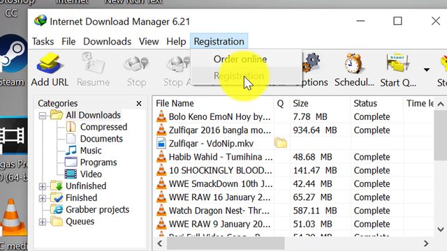Select the All Downloads folder
Screen dimensions: 447x251
coord(93,115)
